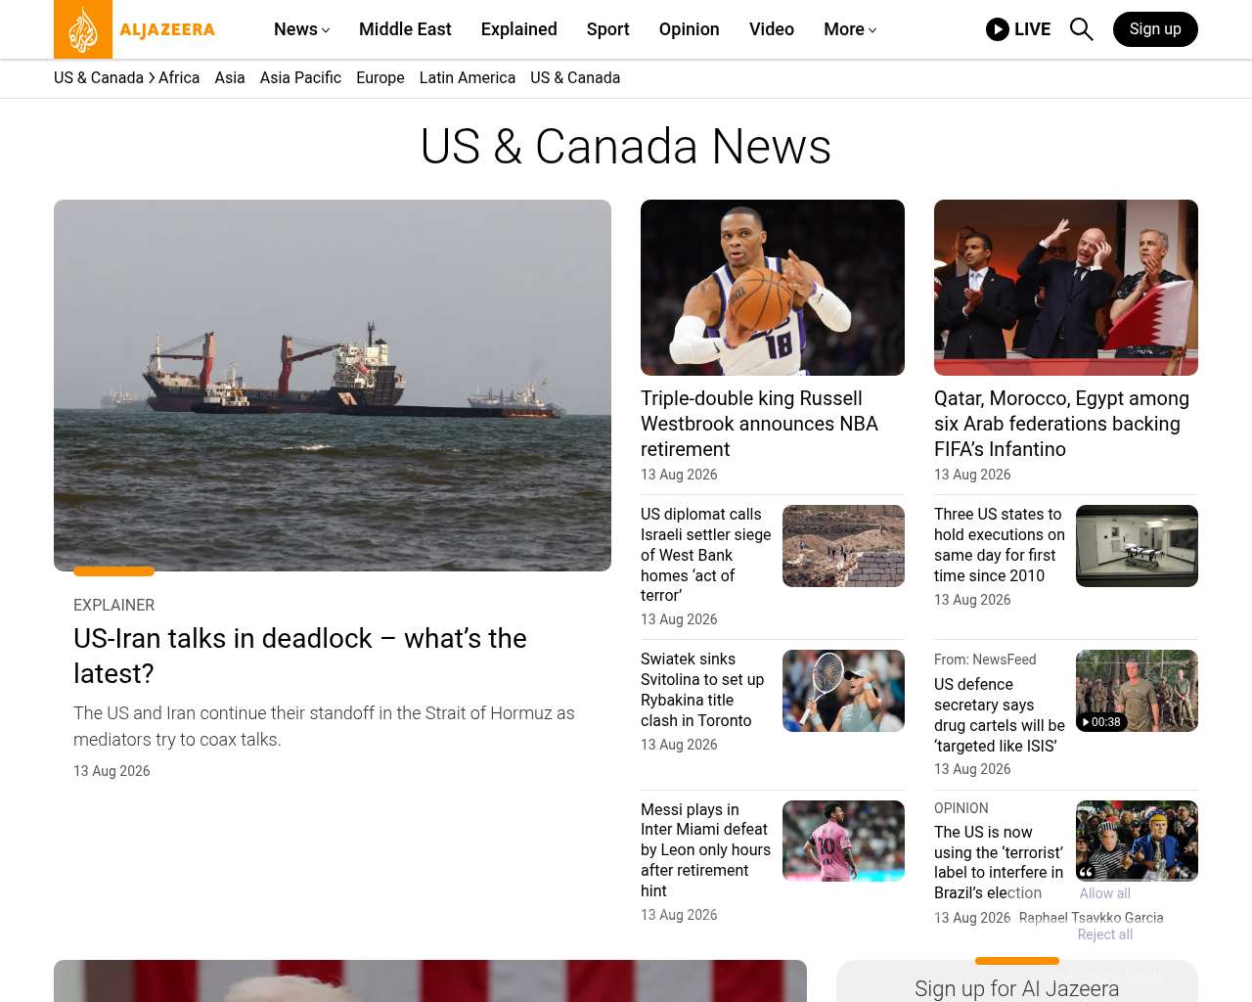Click the quote icon on the Brazil opinion thumbnail
1252x1002 pixels.
(x=1087, y=871)
